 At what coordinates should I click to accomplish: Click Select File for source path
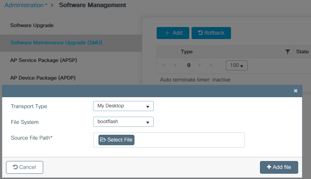116,140
